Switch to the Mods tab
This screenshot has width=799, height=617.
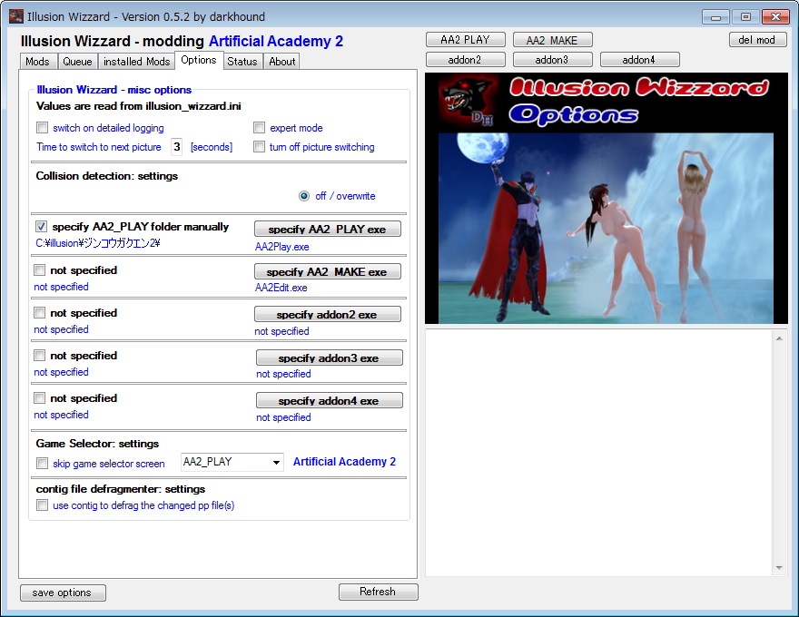point(38,62)
